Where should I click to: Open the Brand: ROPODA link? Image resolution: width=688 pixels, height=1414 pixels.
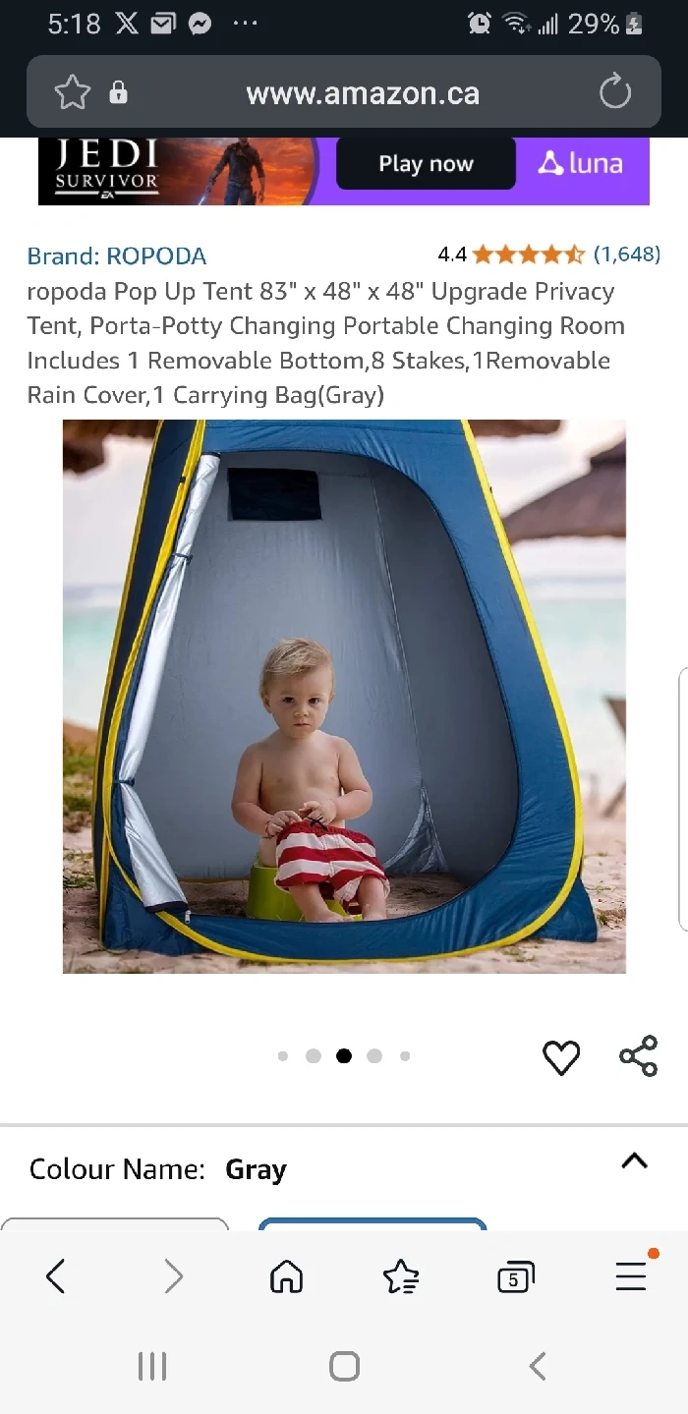point(117,256)
